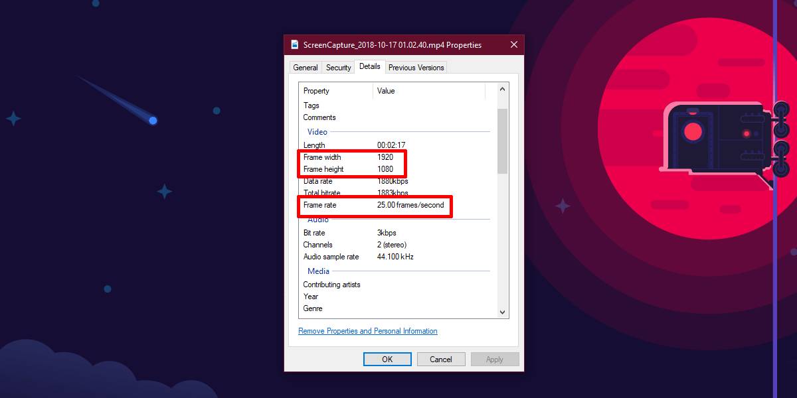Close the Properties dialog
Screen dimensions: 797x398
[x=513, y=44]
